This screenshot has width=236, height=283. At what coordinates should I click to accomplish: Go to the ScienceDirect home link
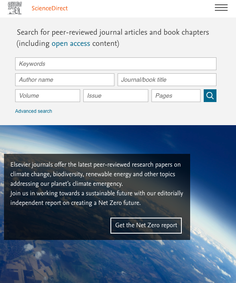click(50, 8)
